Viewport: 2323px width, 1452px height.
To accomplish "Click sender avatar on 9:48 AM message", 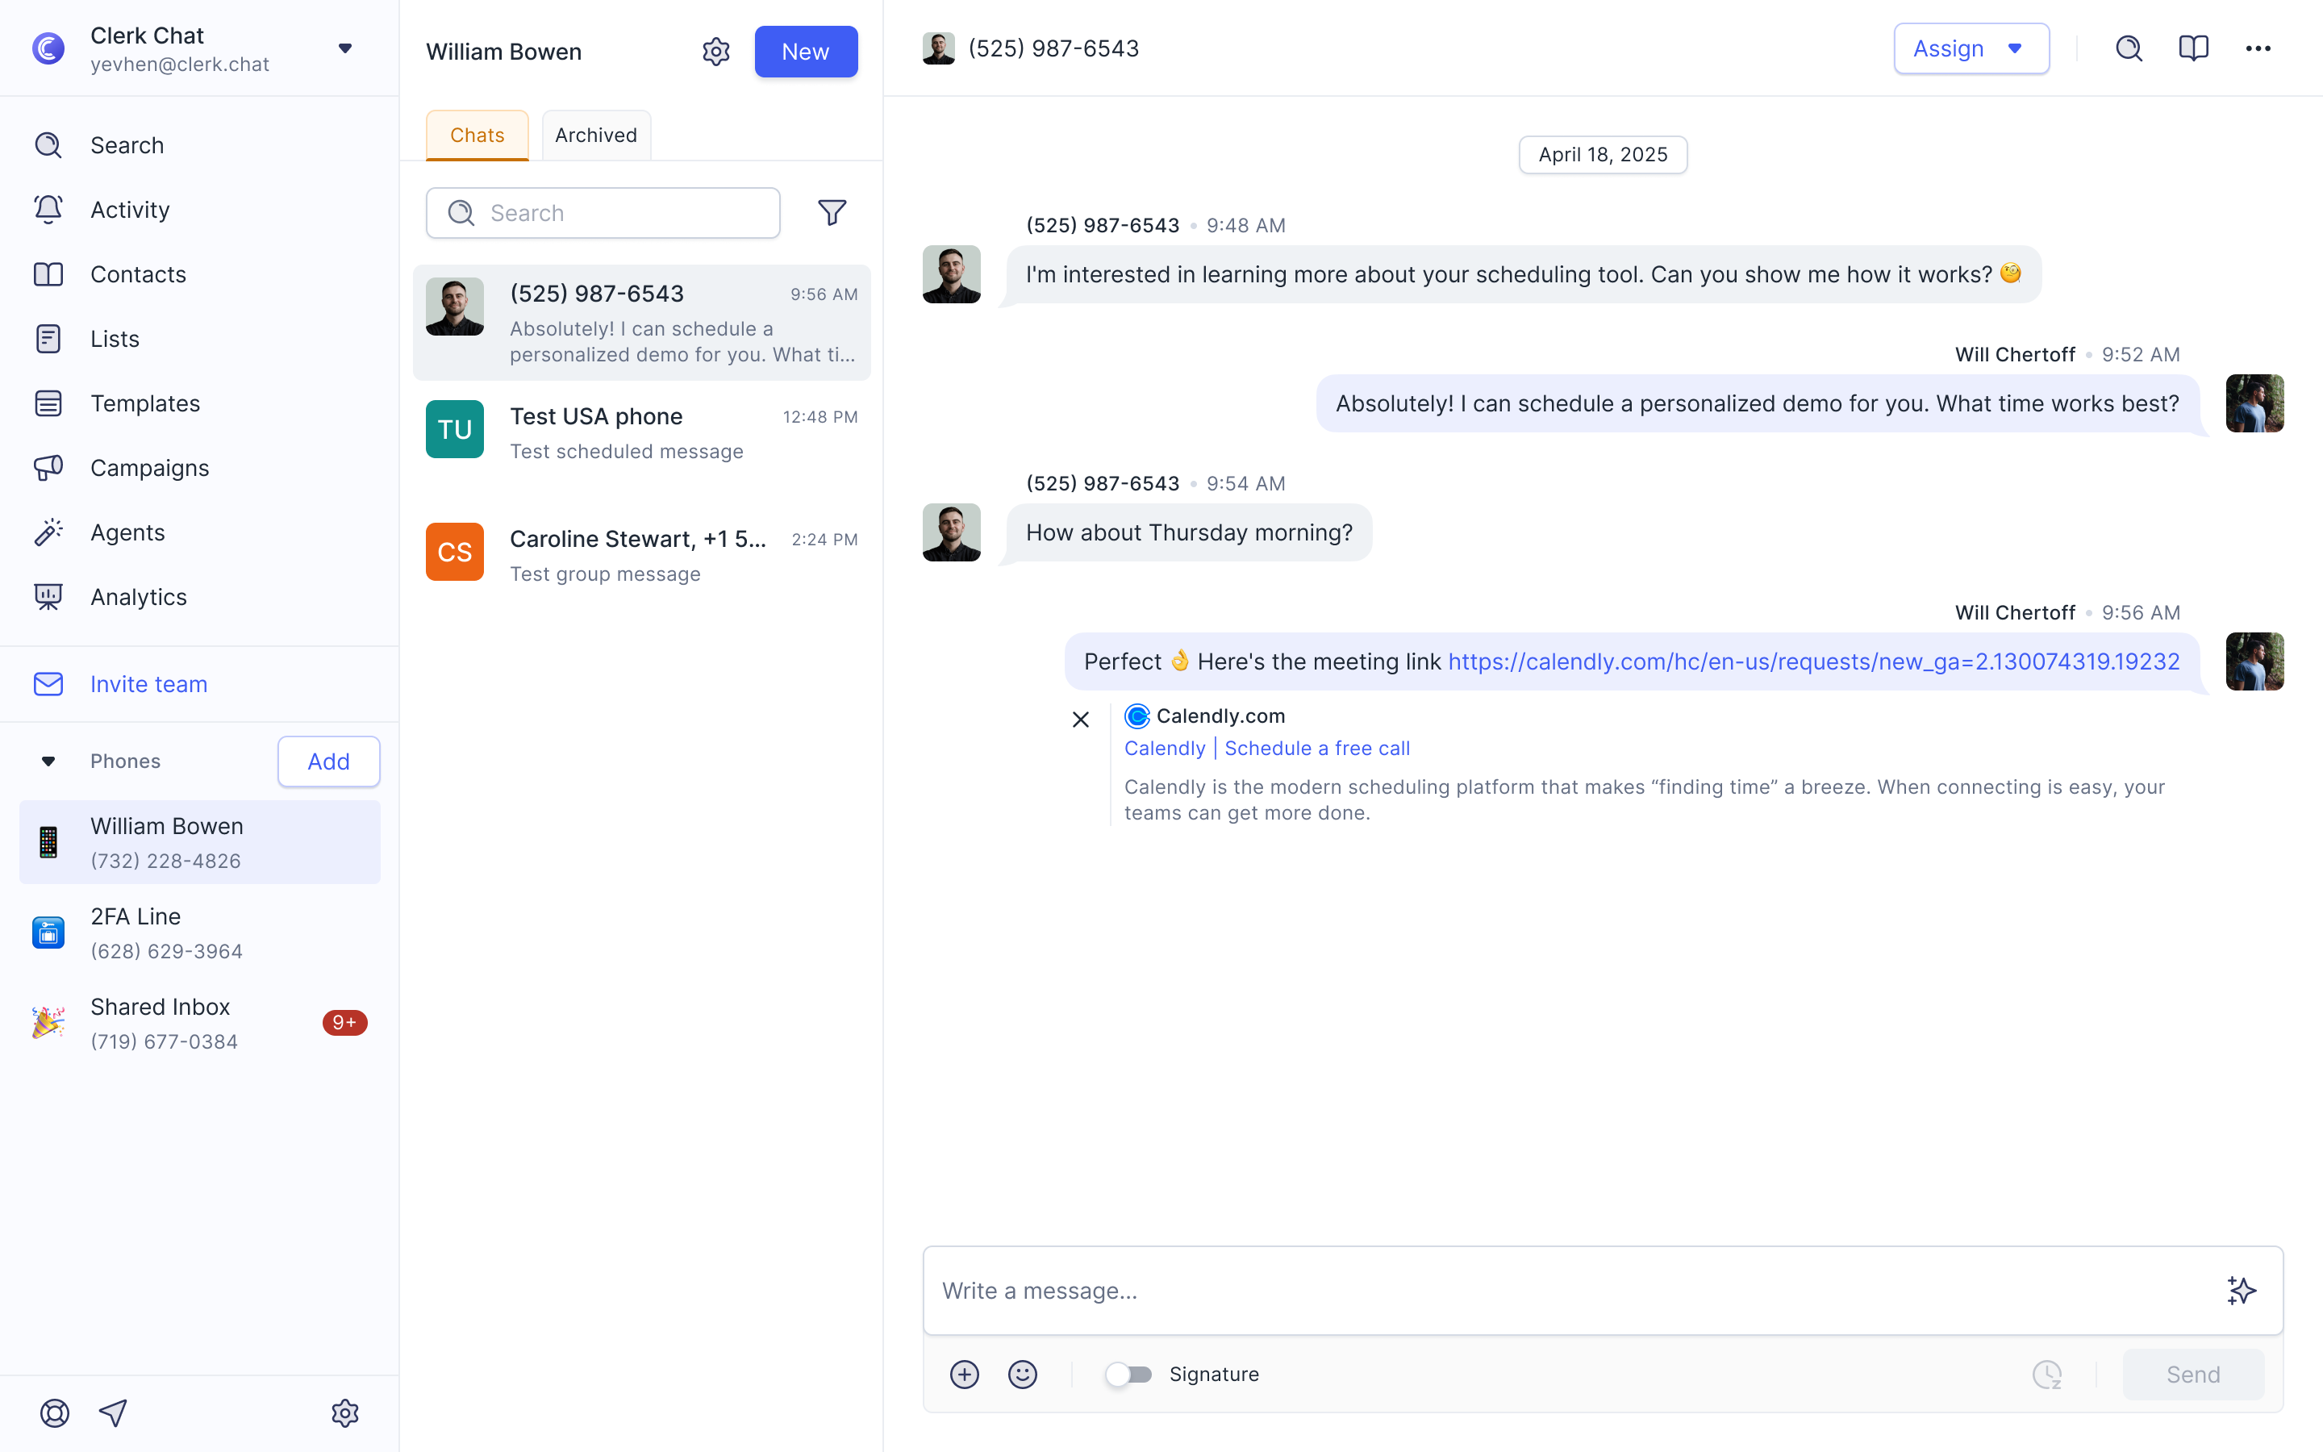I will point(951,274).
